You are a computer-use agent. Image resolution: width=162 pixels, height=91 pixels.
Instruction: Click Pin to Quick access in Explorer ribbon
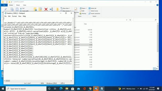tap(5, 9)
